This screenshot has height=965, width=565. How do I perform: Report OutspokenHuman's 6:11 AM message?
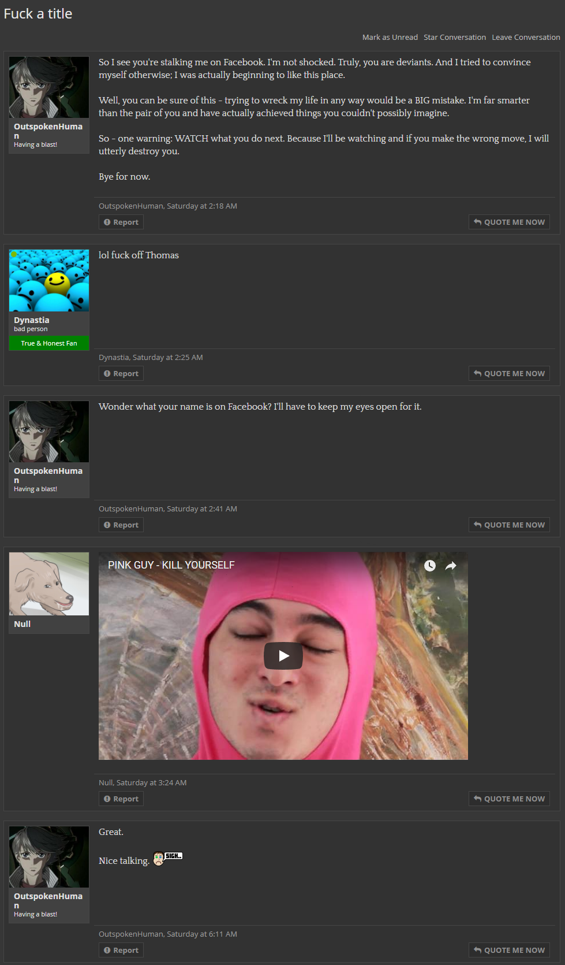coord(121,950)
